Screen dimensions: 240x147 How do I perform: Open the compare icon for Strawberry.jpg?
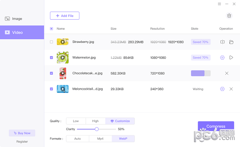[x=222, y=42]
